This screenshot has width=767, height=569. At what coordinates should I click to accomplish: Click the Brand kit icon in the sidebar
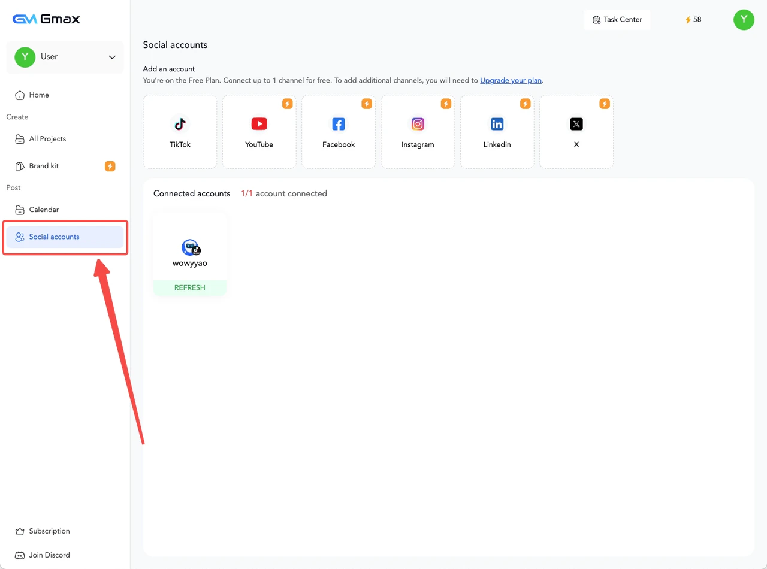(20, 166)
